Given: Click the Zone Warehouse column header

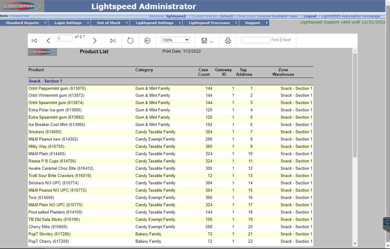Looking at the screenshot, I should pos(283,72).
